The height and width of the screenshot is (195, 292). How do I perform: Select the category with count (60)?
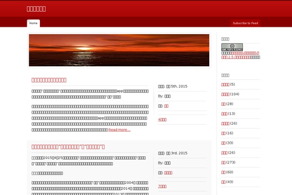click(x=223, y=172)
